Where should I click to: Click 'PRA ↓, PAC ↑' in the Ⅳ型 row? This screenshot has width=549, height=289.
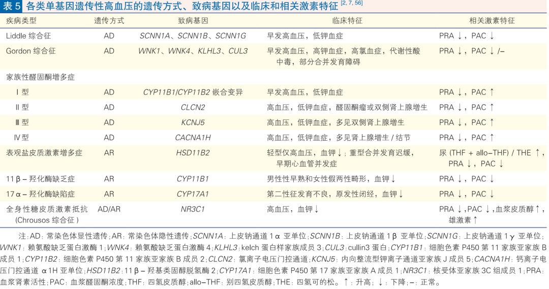[467, 138]
